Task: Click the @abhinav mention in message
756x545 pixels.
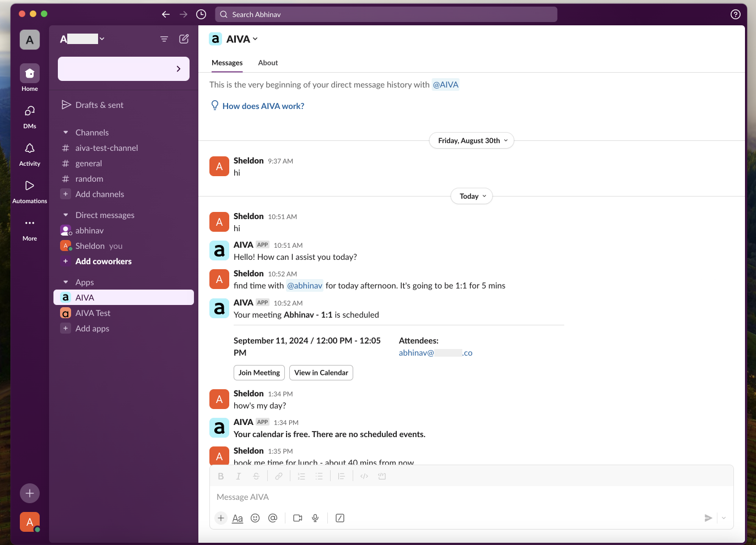Action: tap(305, 286)
